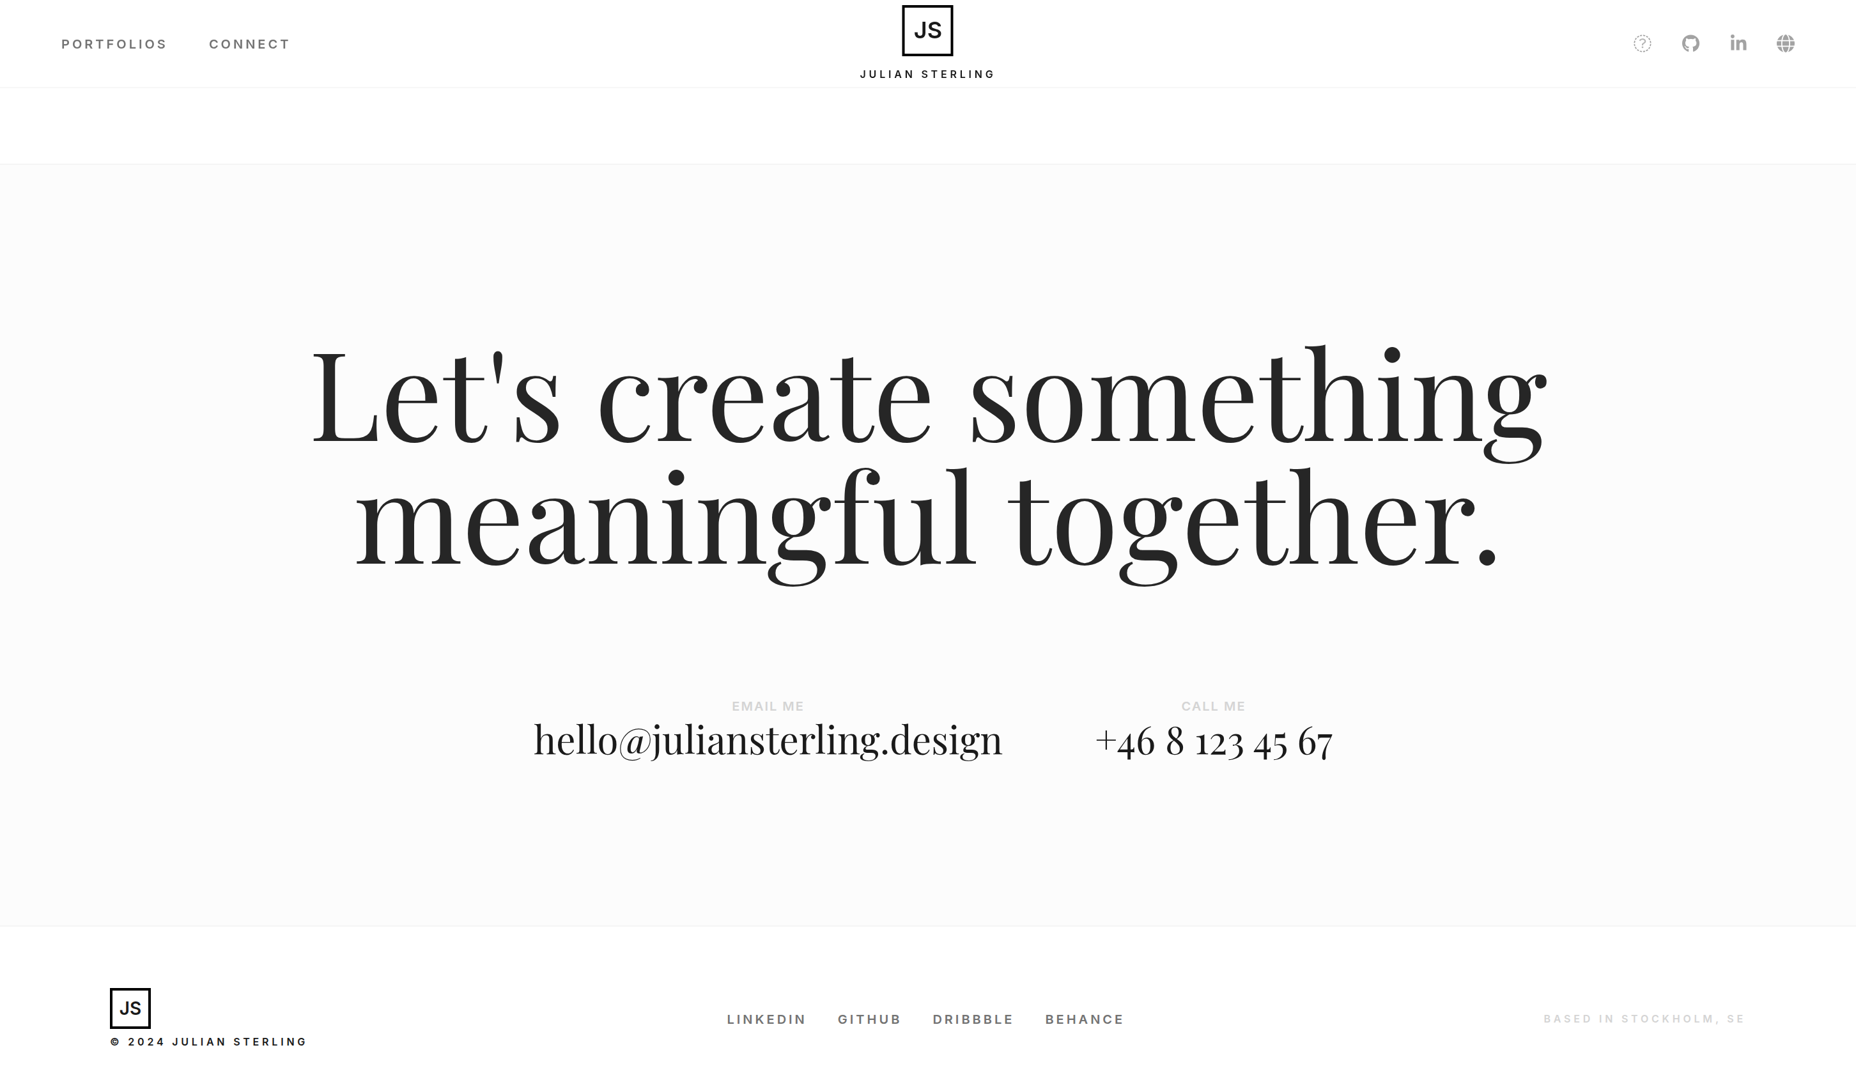Click the Based in Stockholm, SE text
Screen dimensions: 1856x1089
coord(1644,1019)
